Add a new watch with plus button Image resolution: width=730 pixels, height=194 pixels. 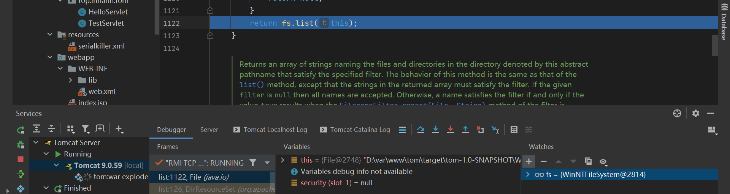tap(528, 161)
